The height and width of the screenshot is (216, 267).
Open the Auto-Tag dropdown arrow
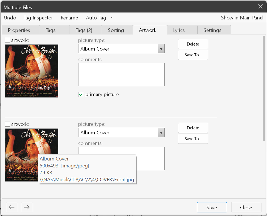(x=111, y=17)
